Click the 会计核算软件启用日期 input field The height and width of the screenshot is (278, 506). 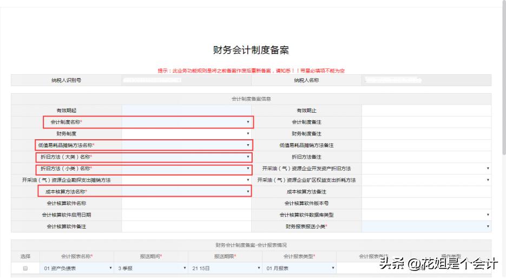point(187,215)
